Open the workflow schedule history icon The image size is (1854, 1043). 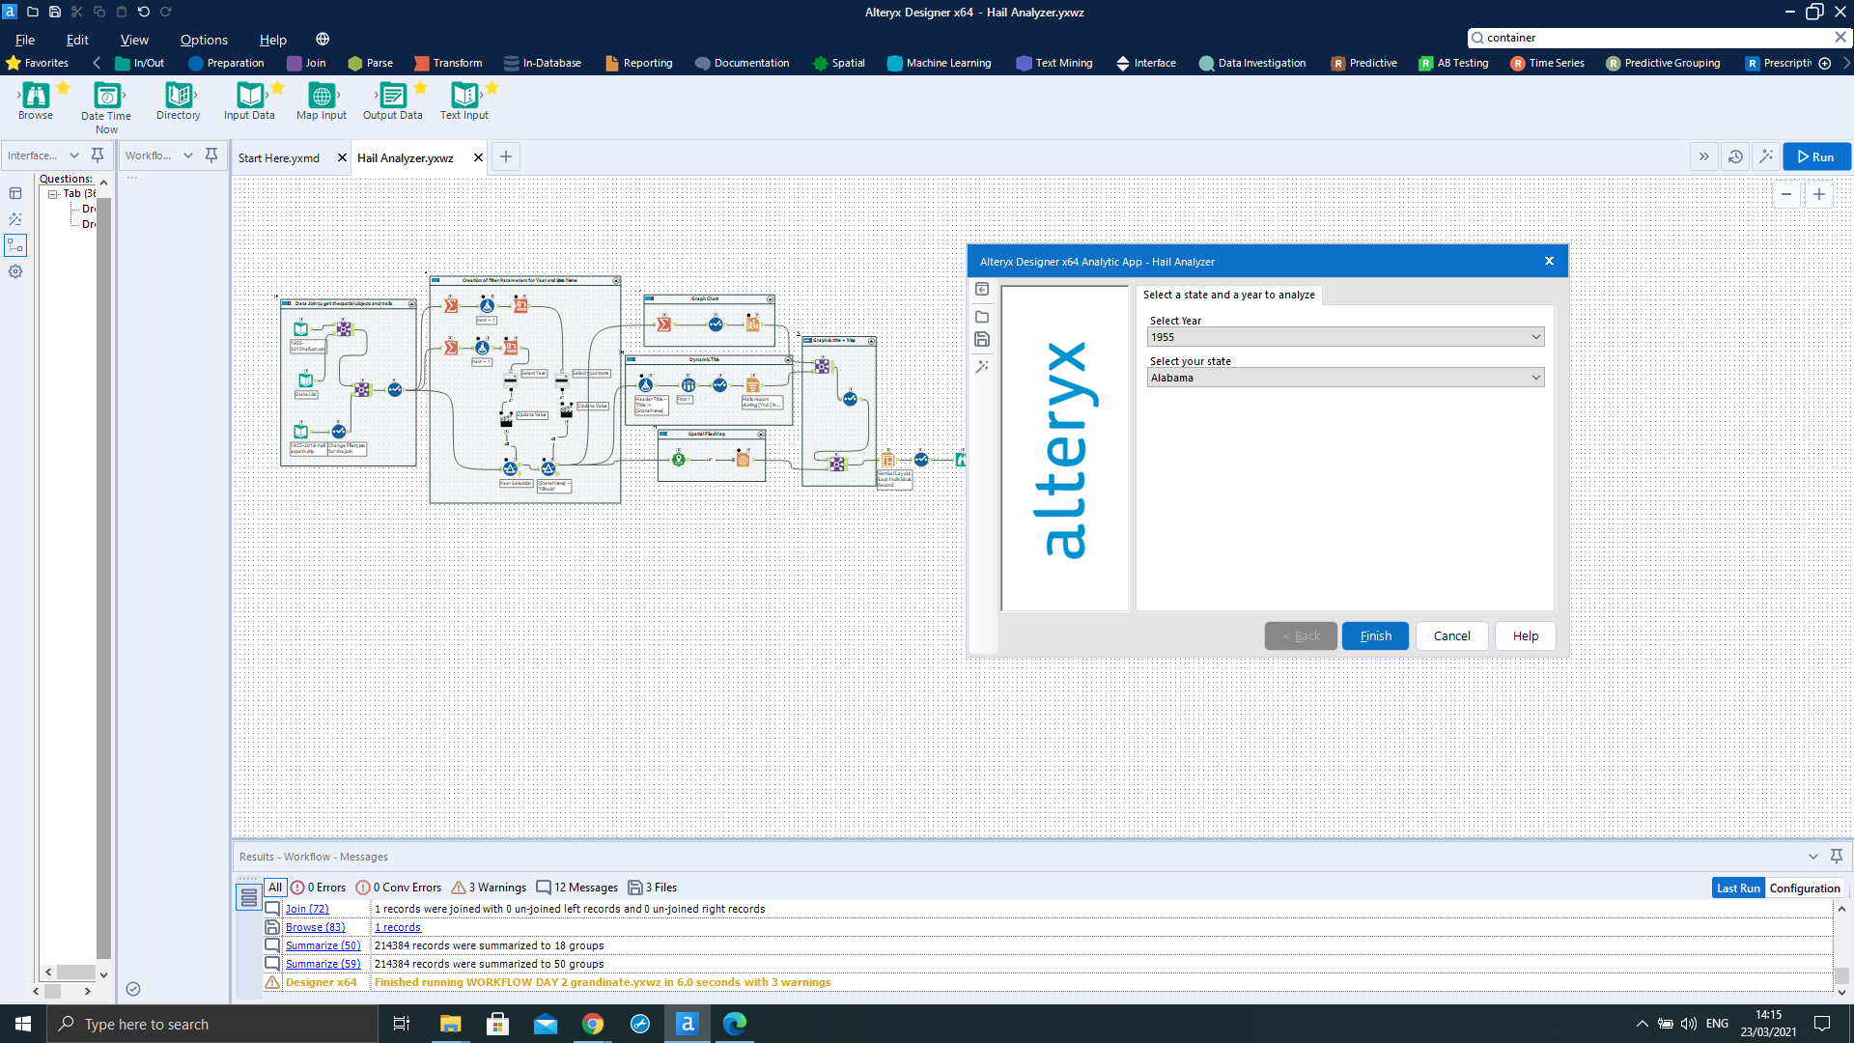tap(1735, 156)
